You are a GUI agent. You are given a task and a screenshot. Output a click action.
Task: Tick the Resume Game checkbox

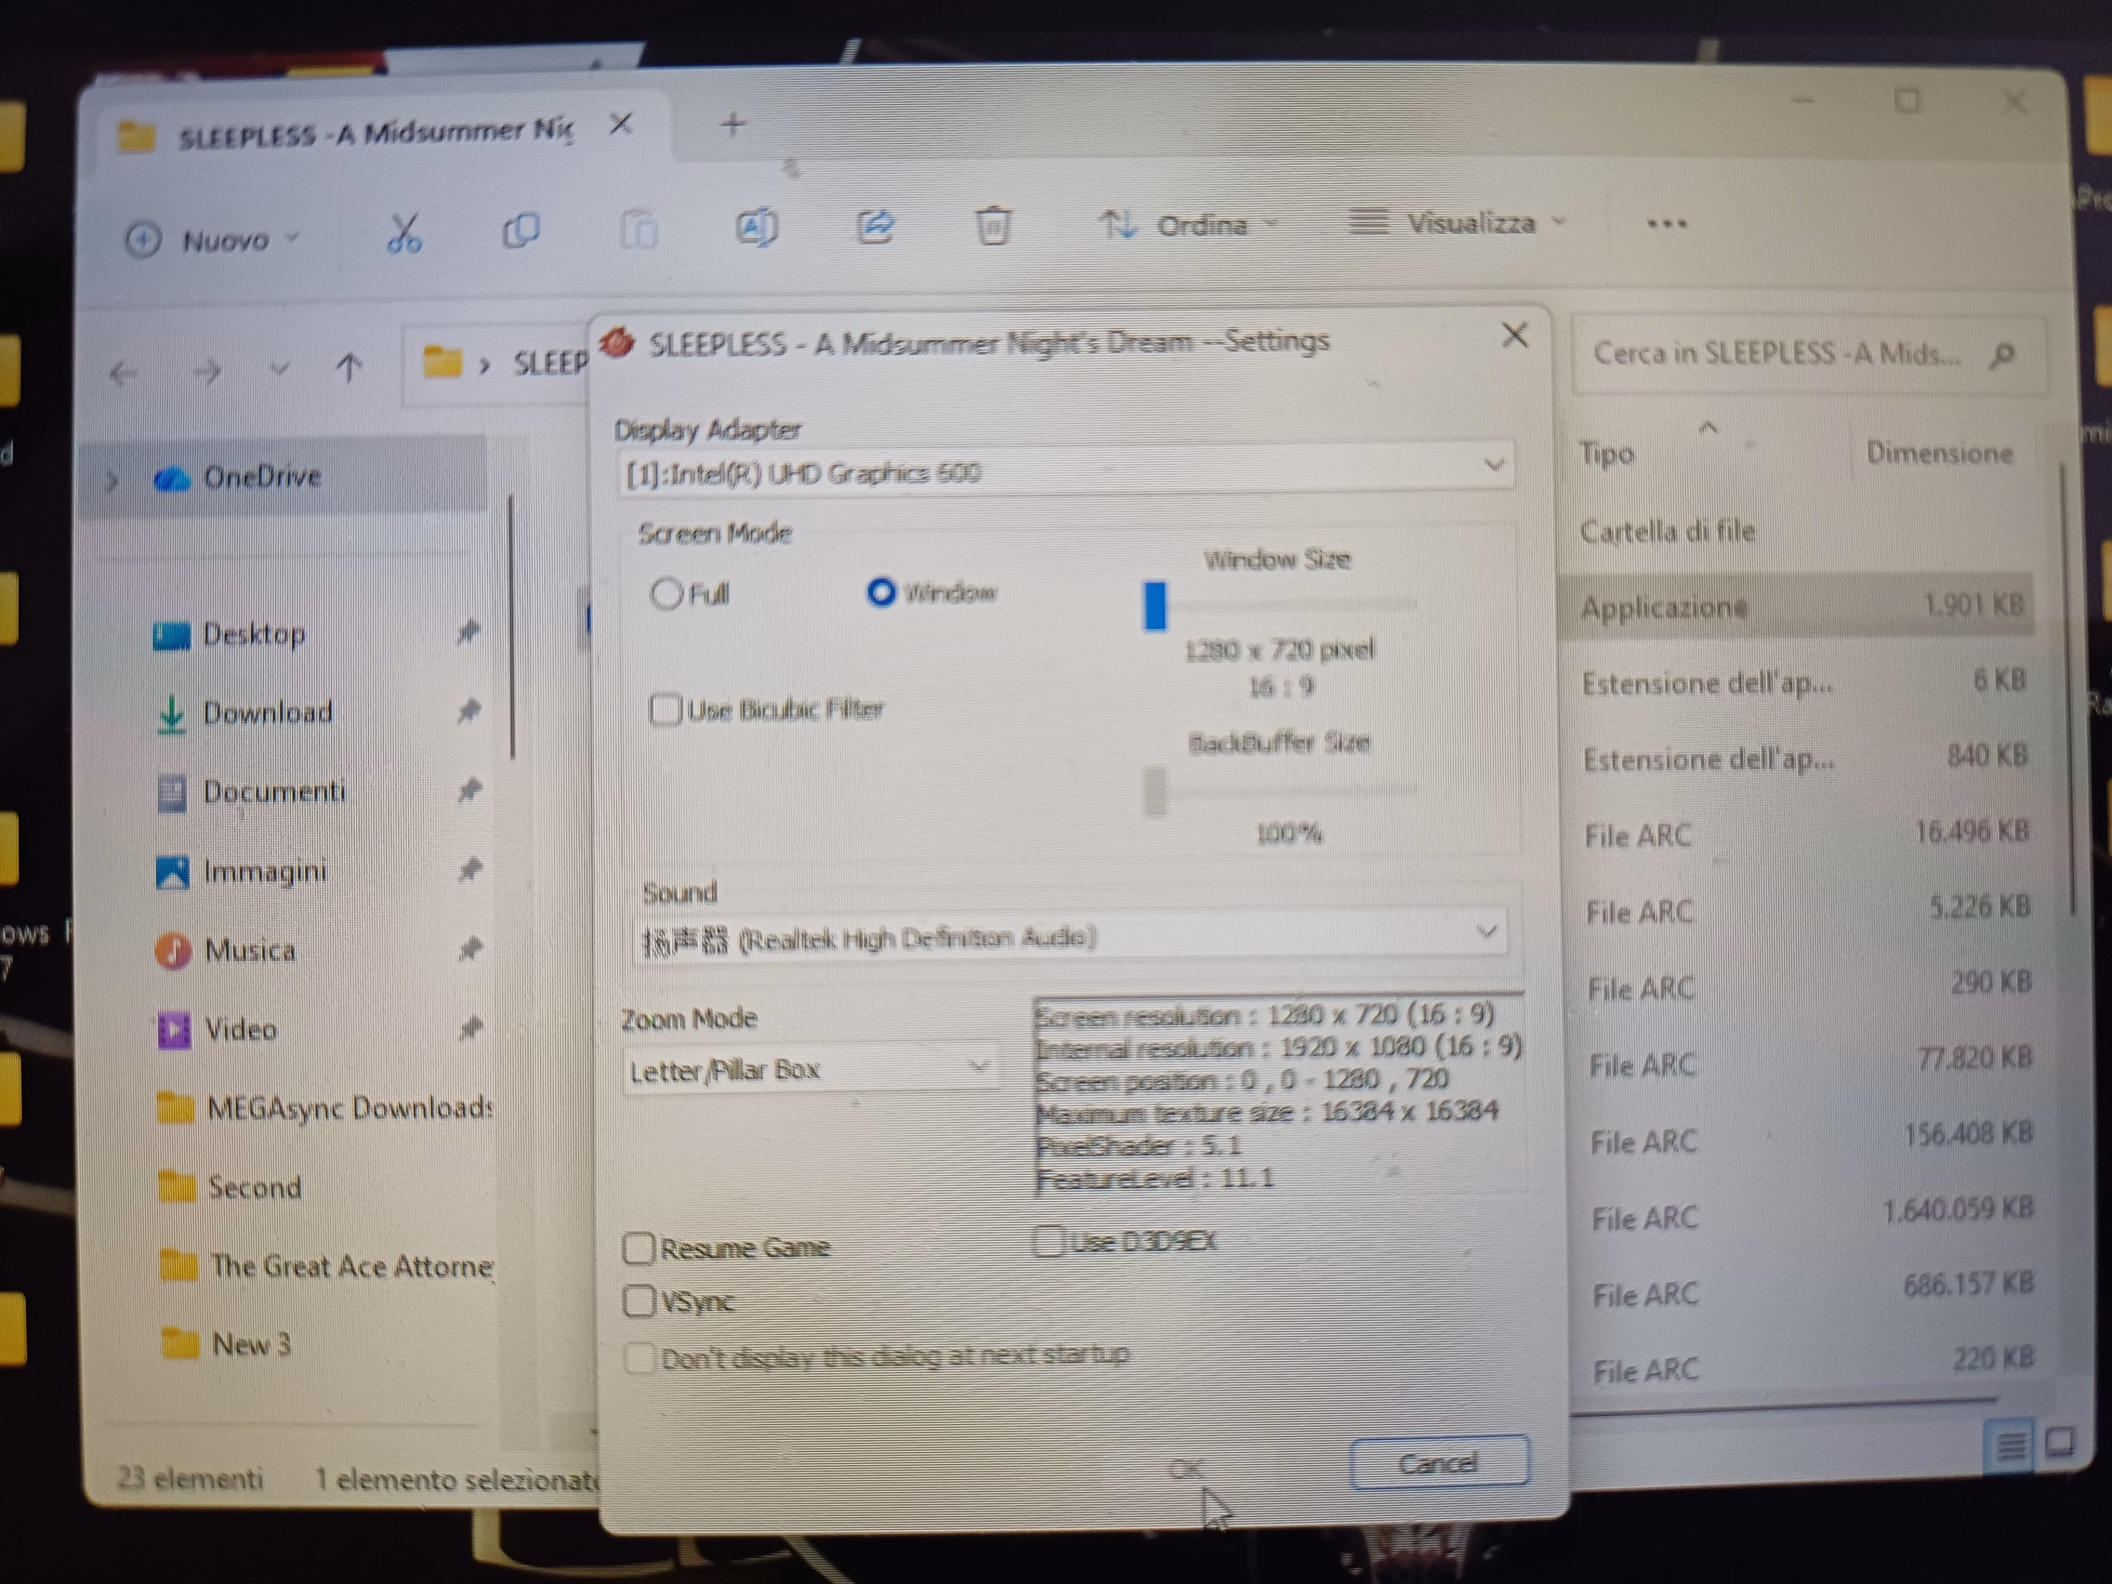click(639, 1248)
